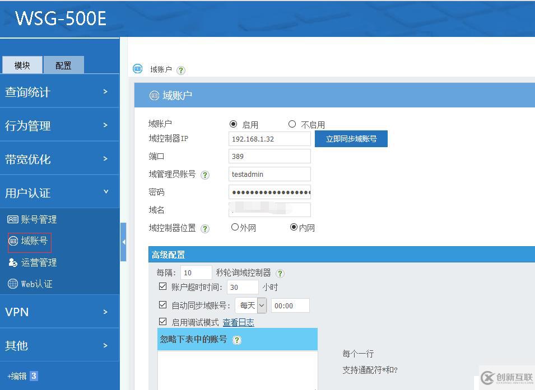Click the 域控制器IP address field
The image size is (535, 390).
(269, 138)
